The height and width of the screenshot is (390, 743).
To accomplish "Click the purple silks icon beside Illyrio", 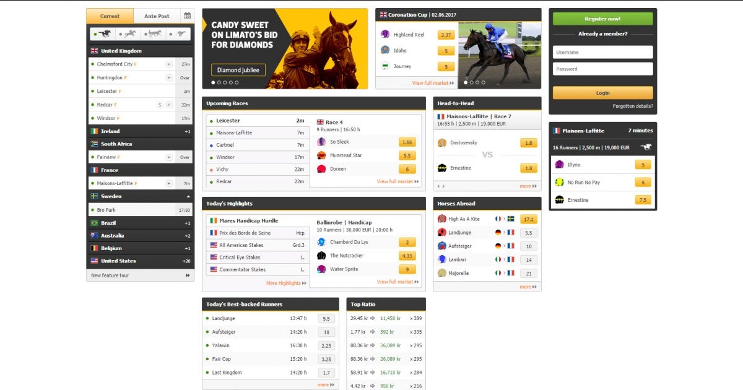I will tap(559, 164).
